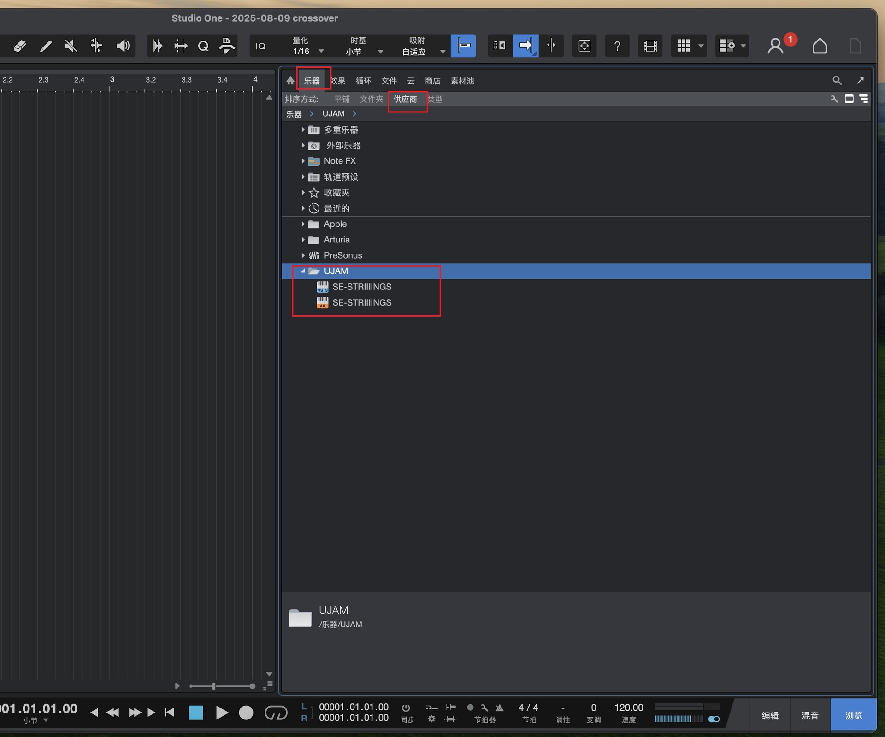Sort by 供应商 vendor
This screenshot has width=885, height=737.
(405, 99)
